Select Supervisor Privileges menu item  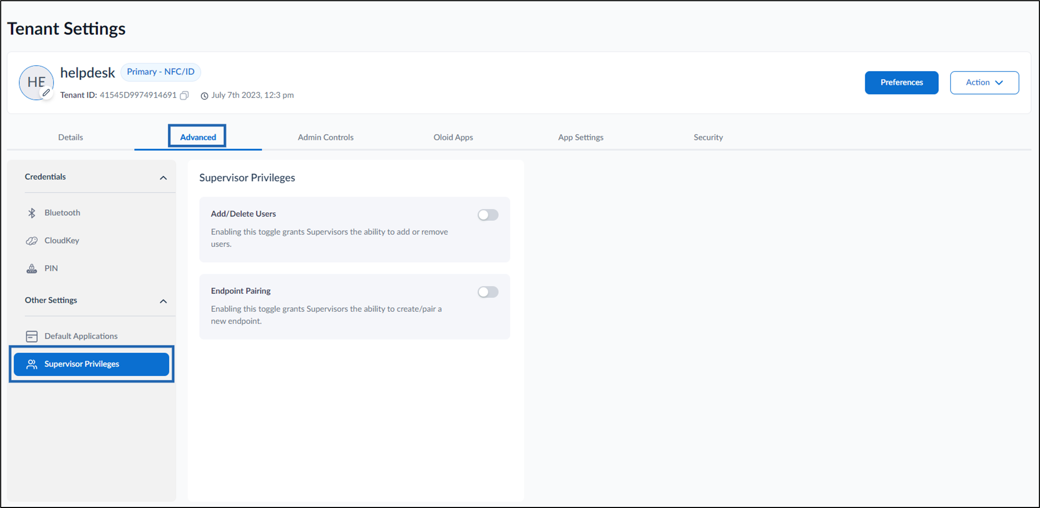pyautogui.click(x=91, y=364)
